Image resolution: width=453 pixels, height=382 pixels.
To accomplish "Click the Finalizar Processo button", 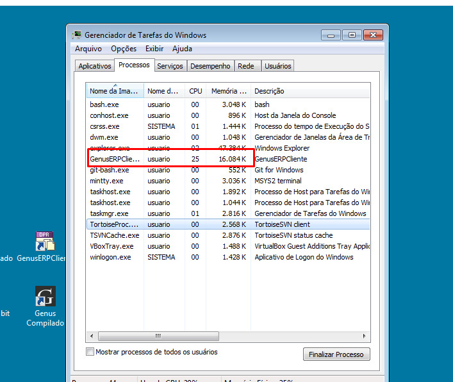I will [x=336, y=354].
